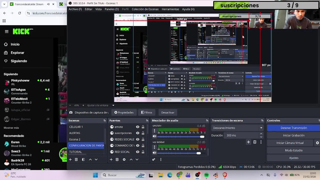Screen dimensions: 320x180
Task: Start virtual camera with Iniciar Cámara Virtual
Action: coord(290,143)
